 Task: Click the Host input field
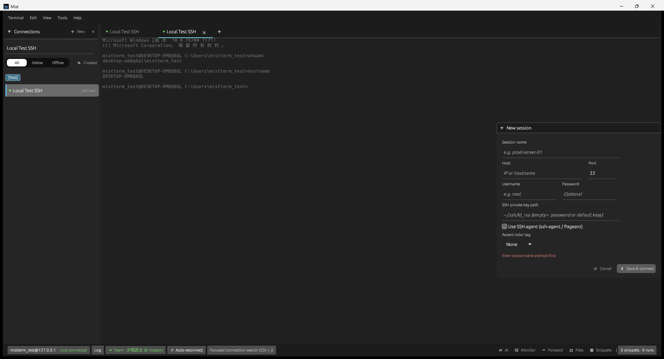point(542,173)
